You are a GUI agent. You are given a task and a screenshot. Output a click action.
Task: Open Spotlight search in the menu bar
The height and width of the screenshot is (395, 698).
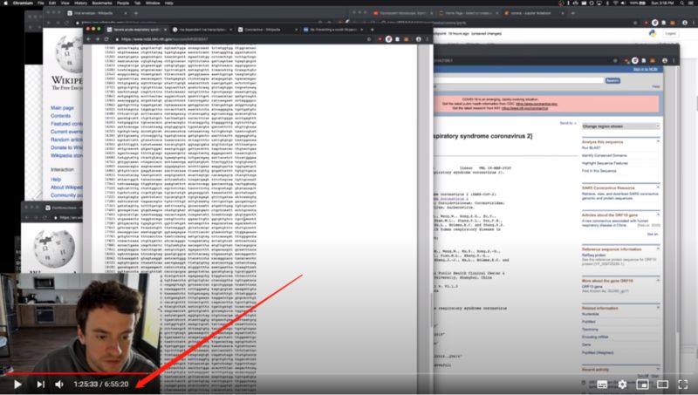pyautogui.click(x=681, y=3)
